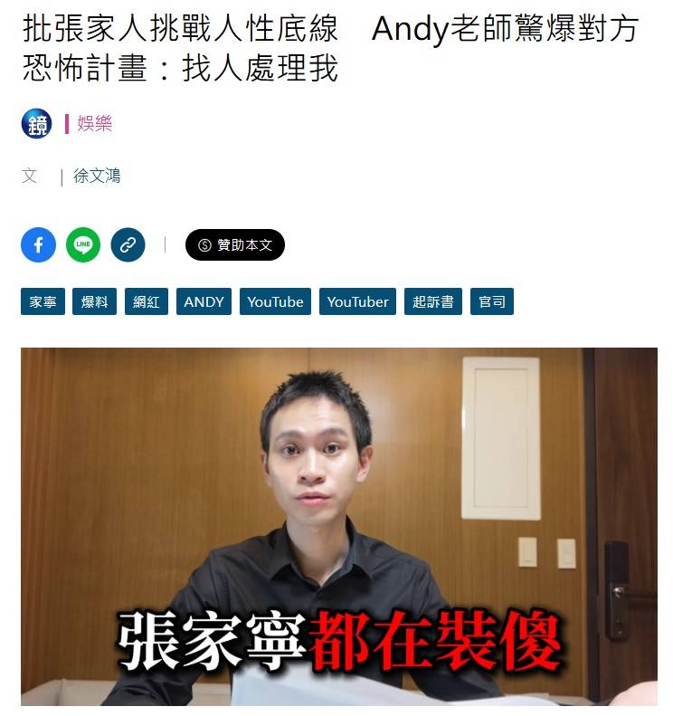The height and width of the screenshot is (716, 673).
Task: Click the article headline text
Action: pos(330,48)
